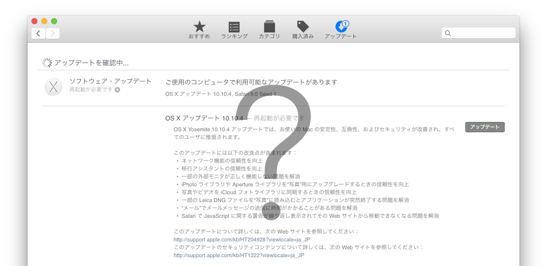Open the アップデート tab with badge
547x266 pixels.
point(341,30)
